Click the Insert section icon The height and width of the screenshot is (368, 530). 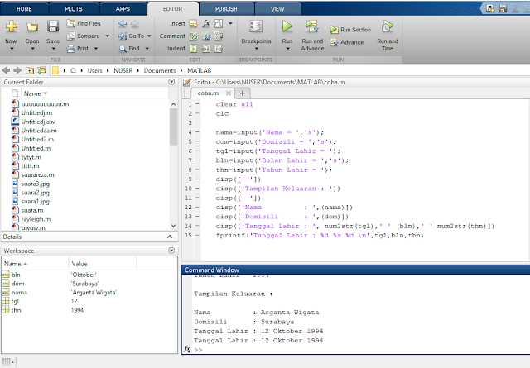point(193,24)
